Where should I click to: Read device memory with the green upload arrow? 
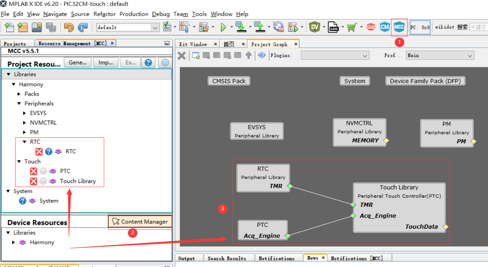coord(260,27)
